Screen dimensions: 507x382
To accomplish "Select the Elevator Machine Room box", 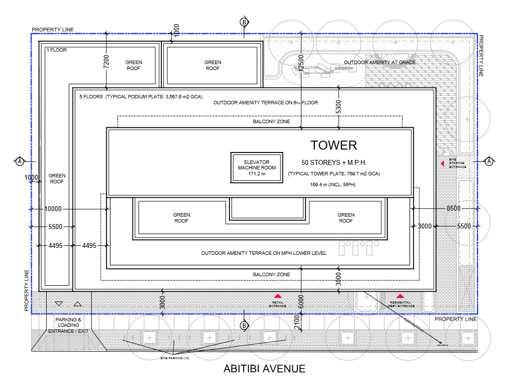I will point(257,168).
